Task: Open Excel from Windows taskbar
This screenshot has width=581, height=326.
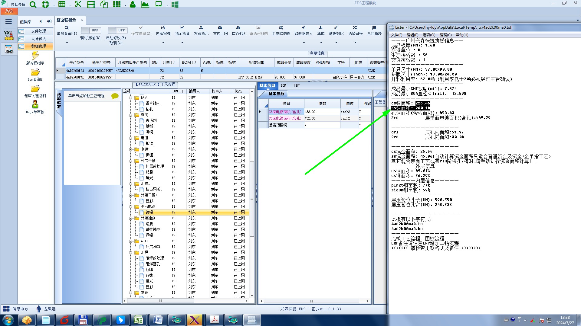Action: click(x=139, y=320)
